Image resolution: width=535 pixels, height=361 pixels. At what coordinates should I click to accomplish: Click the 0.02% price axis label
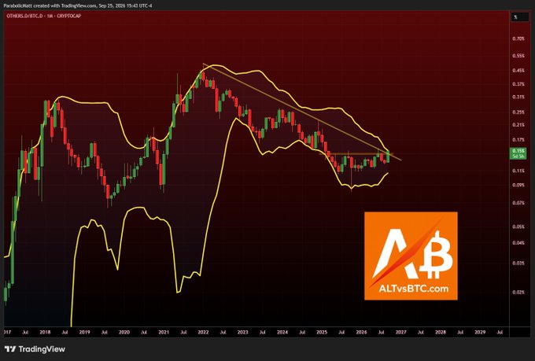(x=518, y=293)
